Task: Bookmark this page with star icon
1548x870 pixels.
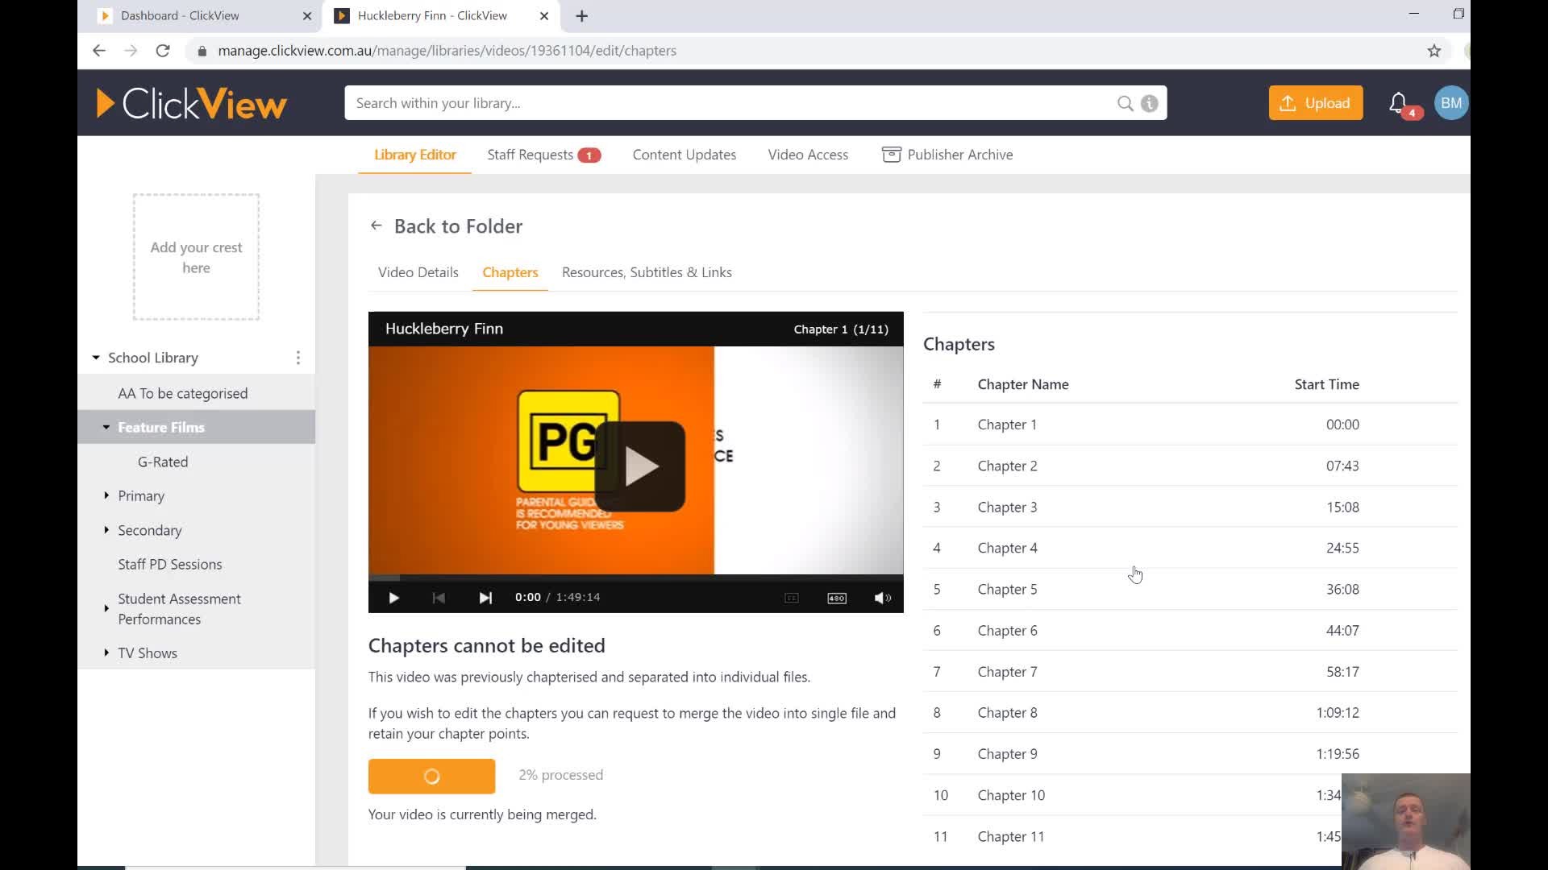Action: [x=1434, y=51]
